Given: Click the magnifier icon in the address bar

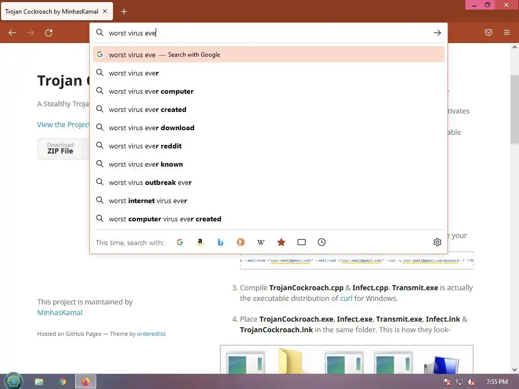Looking at the screenshot, I should 100,32.
